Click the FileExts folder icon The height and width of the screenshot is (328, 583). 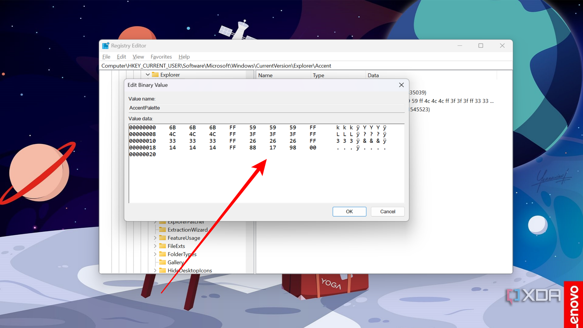(x=163, y=246)
